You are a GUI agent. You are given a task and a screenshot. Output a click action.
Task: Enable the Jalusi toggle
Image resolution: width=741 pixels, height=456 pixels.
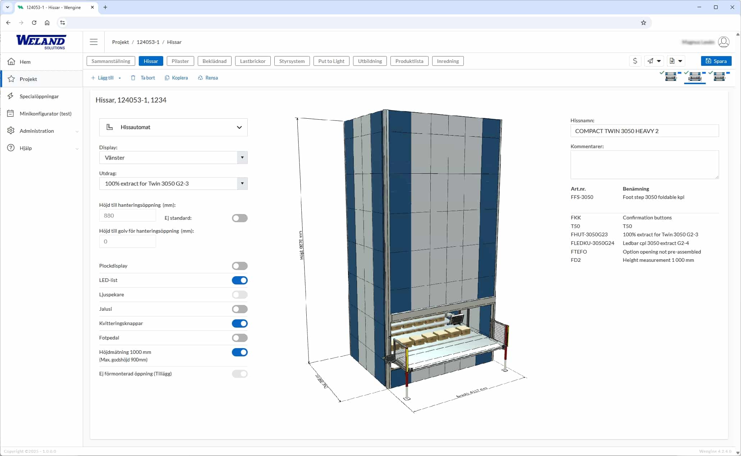click(240, 309)
